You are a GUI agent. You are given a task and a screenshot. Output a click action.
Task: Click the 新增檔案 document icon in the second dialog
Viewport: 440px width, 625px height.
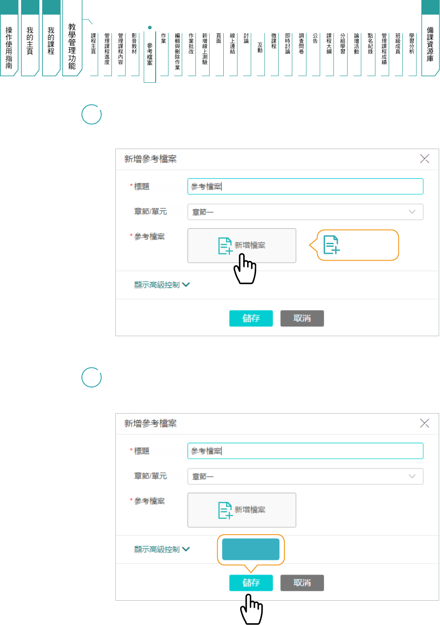[225, 510]
